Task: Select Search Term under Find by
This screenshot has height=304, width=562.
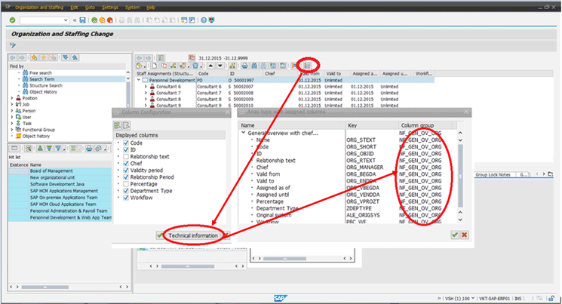Action: click(x=41, y=79)
